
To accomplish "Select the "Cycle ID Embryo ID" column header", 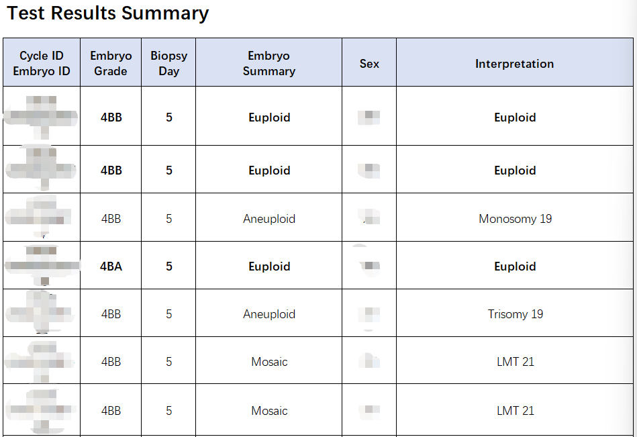I will [x=42, y=64].
